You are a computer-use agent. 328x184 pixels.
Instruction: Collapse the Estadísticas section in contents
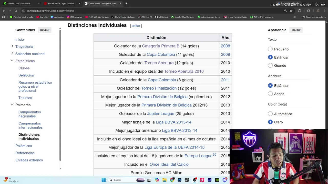click(12, 61)
